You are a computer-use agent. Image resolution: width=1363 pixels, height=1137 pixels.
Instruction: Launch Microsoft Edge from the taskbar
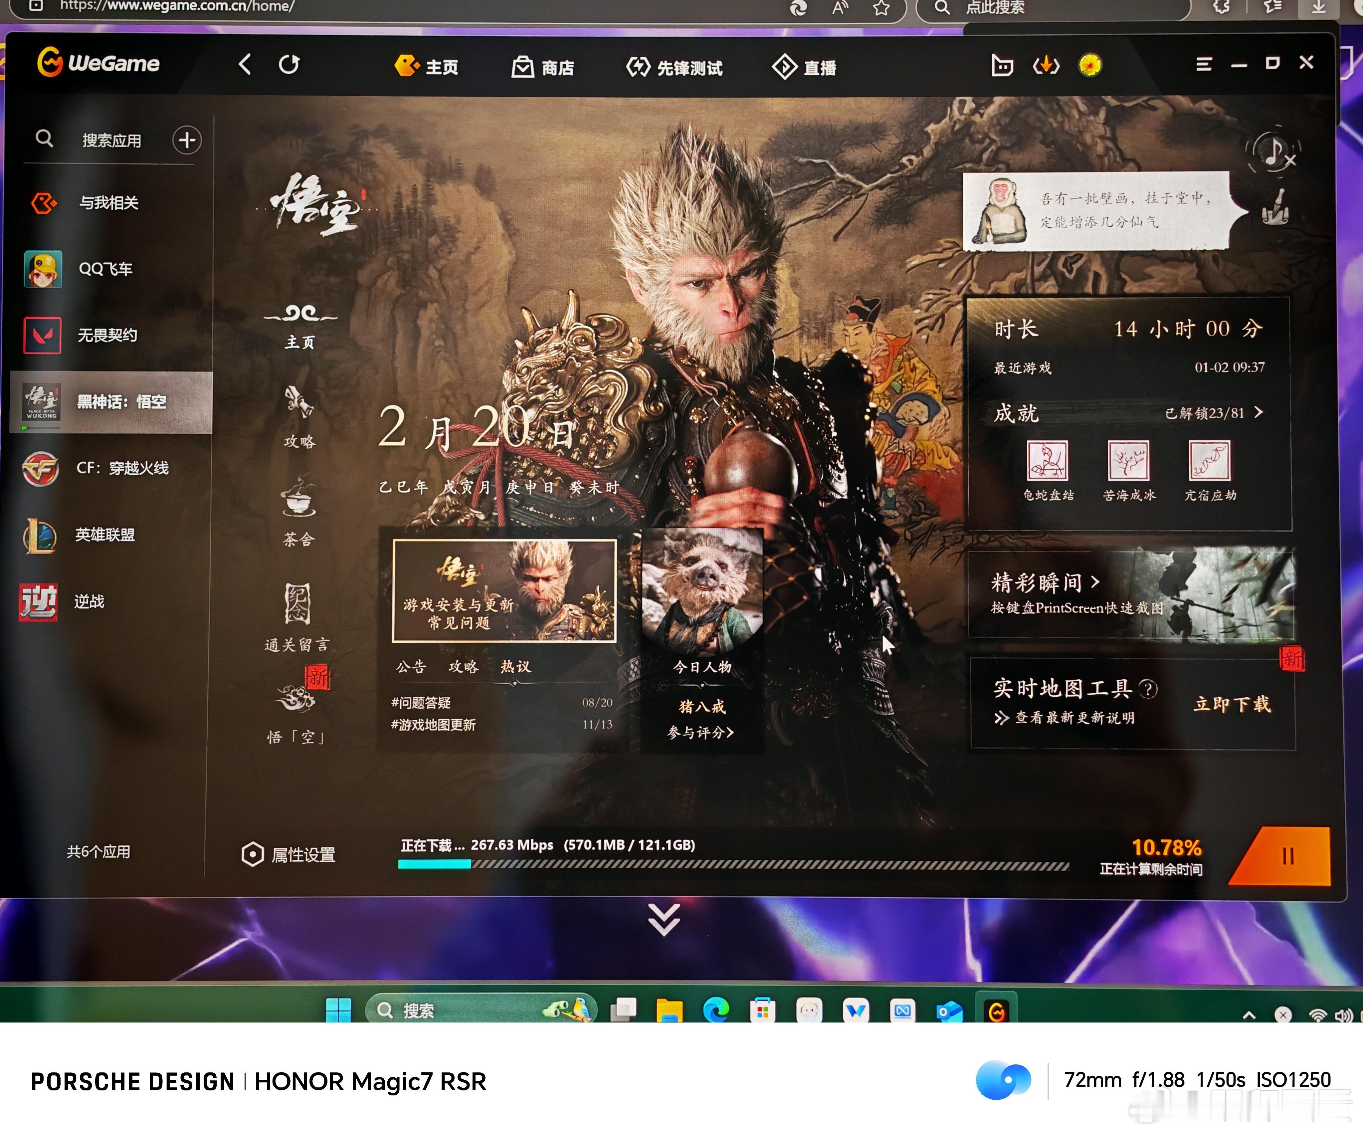click(x=716, y=1011)
